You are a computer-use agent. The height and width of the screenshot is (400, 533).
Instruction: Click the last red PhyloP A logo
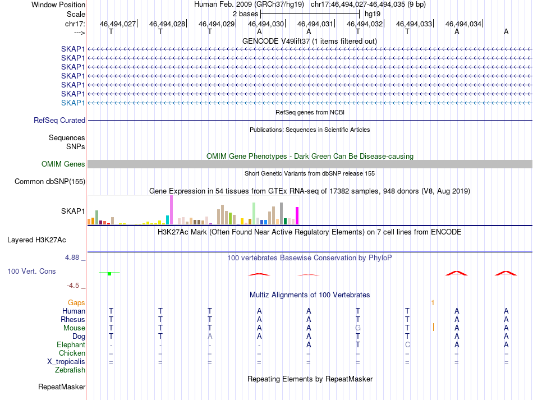[506, 273]
